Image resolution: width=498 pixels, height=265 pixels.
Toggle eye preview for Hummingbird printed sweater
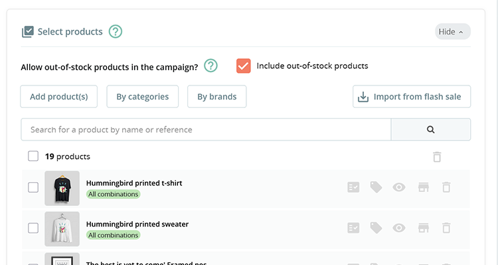[x=398, y=228]
